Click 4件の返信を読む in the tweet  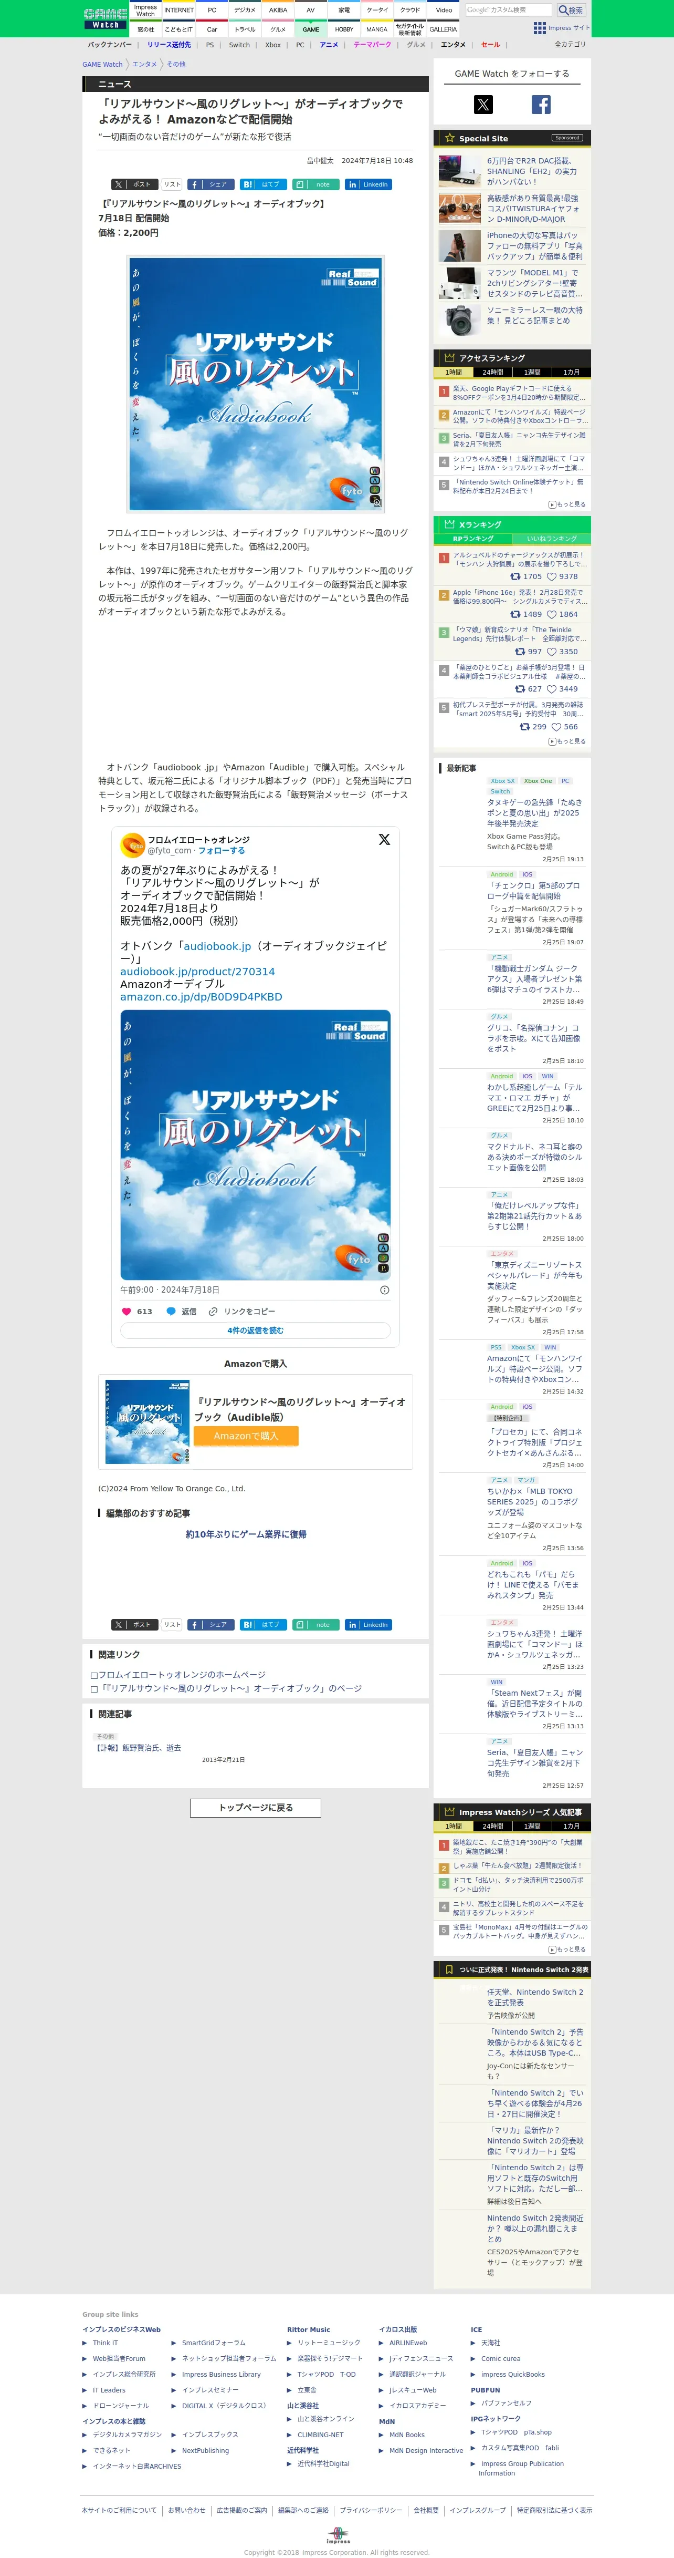[255, 1330]
